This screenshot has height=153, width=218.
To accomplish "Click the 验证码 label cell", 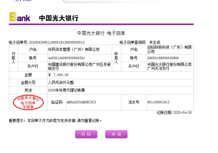I will 57,102.
